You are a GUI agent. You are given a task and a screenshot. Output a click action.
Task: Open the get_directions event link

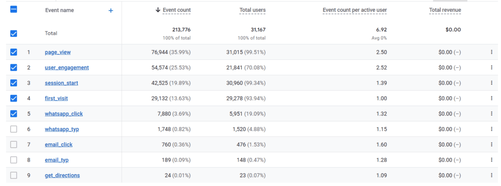pos(62,175)
